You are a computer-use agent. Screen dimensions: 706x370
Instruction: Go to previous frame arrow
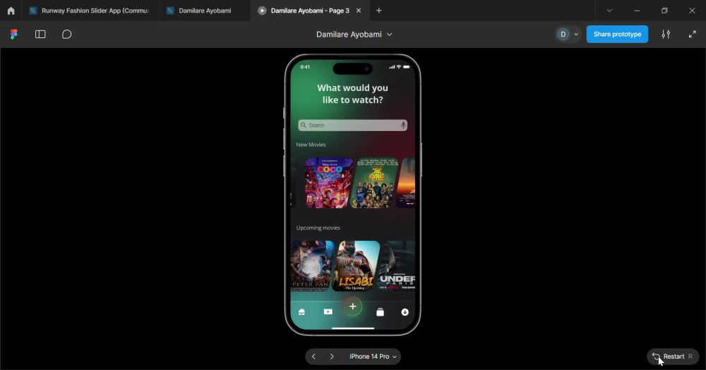click(x=314, y=357)
